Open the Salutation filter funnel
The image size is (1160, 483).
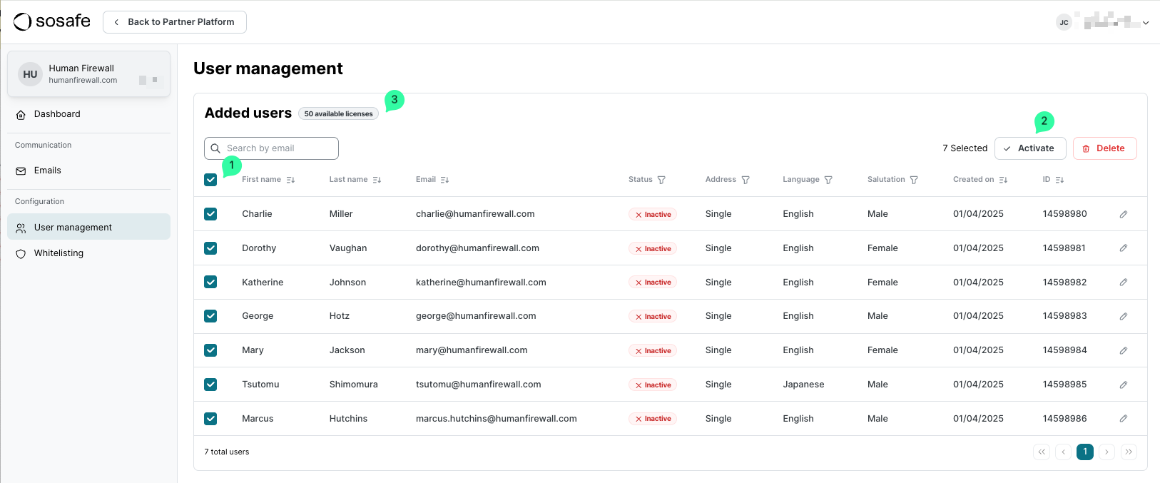tap(914, 180)
